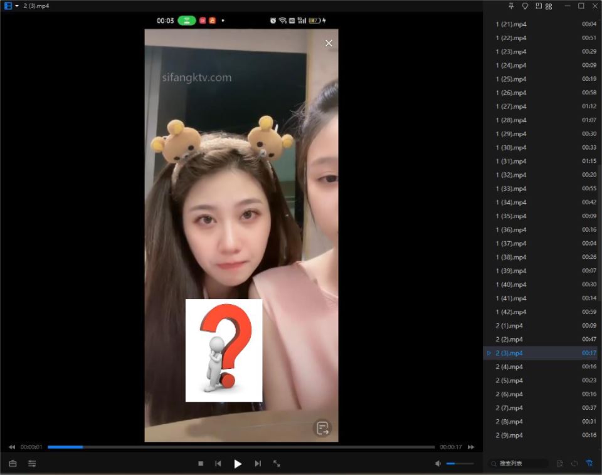The width and height of the screenshot is (602, 475).
Task: Click the 2 (3).mp4 title text
Action: [36, 6]
